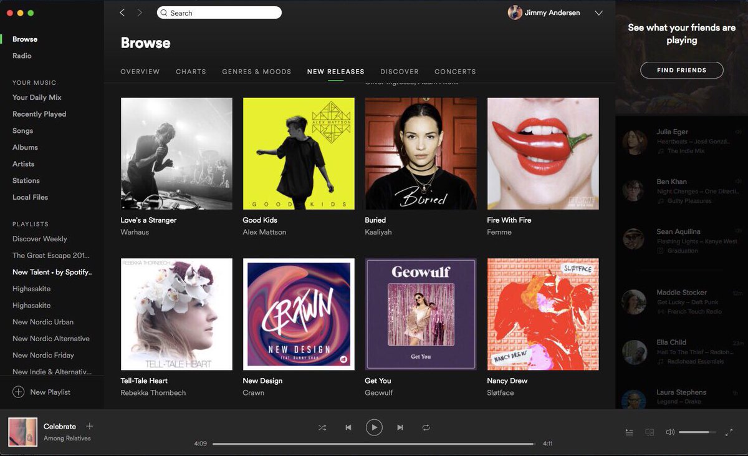Adjust the volume slider
Viewport: 748px width, 456px height.
[698, 432]
